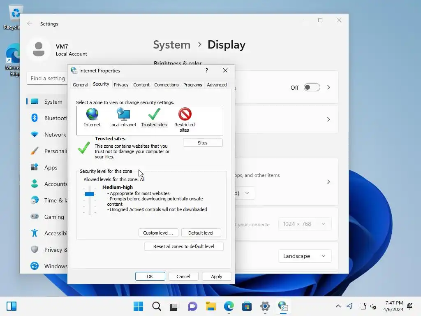Open the notification center tray icon
The height and width of the screenshot is (316, 421).
tap(410, 306)
